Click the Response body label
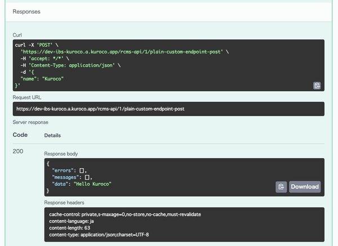Screen dimensions: 338x246 click(x=61, y=154)
